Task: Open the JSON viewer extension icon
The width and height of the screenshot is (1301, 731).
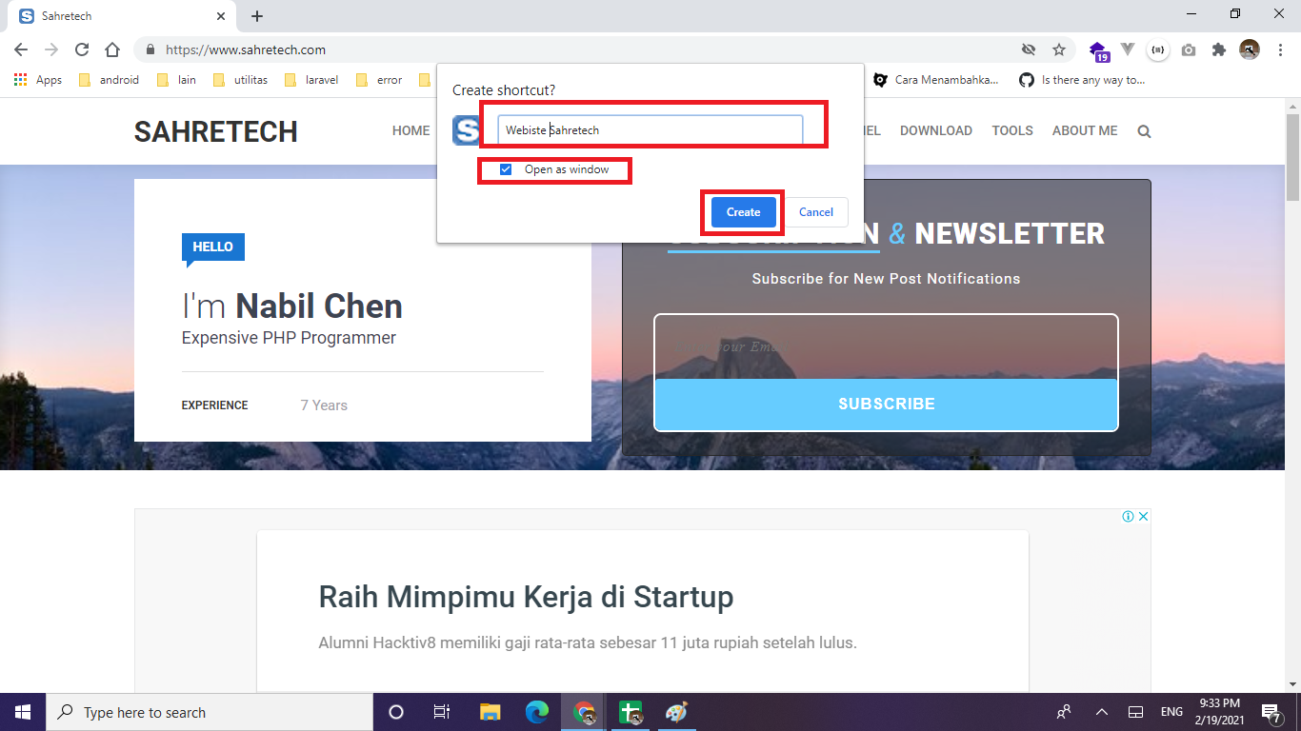Action: 1158,49
